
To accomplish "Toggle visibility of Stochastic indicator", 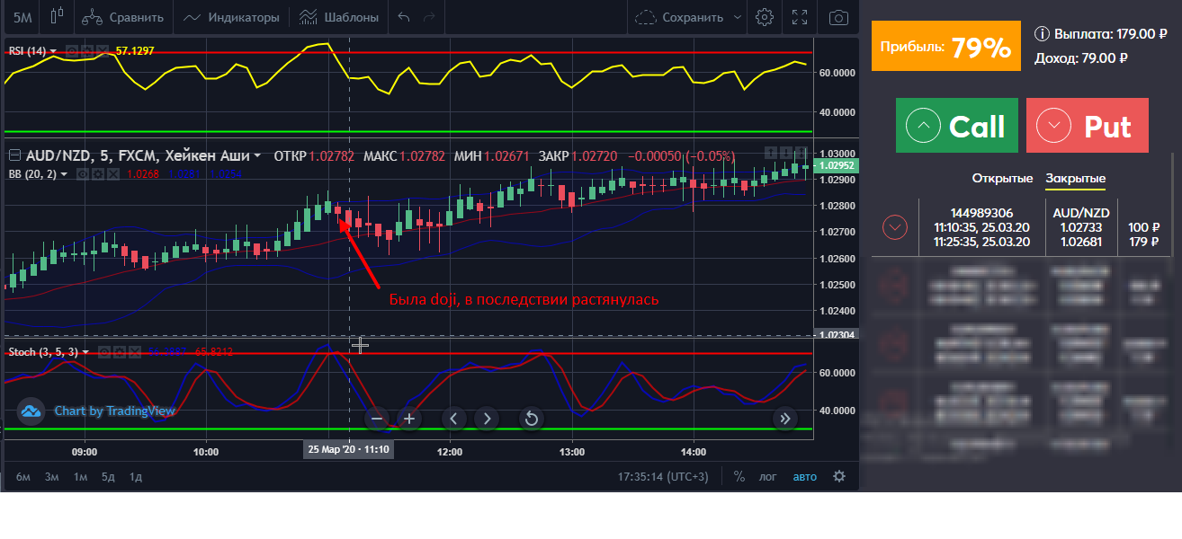I will (x=104, y=351).
